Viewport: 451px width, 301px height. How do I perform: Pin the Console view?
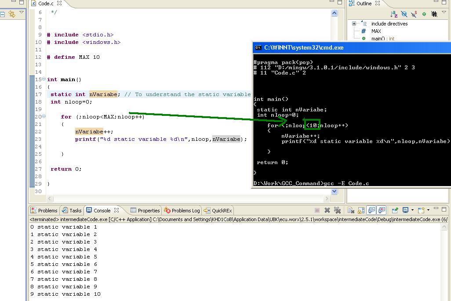tap(395, 210)
